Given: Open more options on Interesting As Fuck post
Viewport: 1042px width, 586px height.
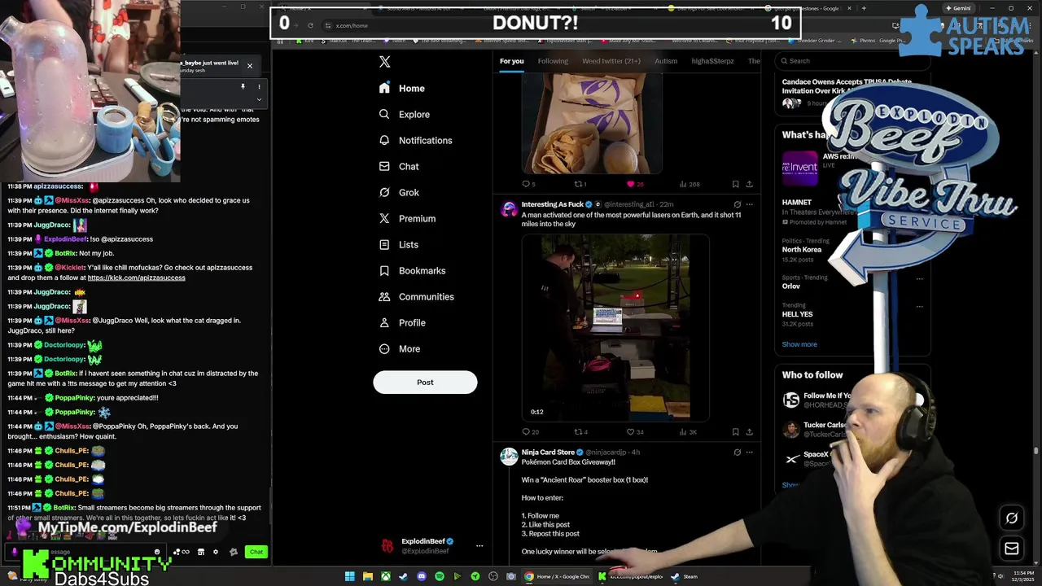Looking at the screenshot, I should [749, 204].
